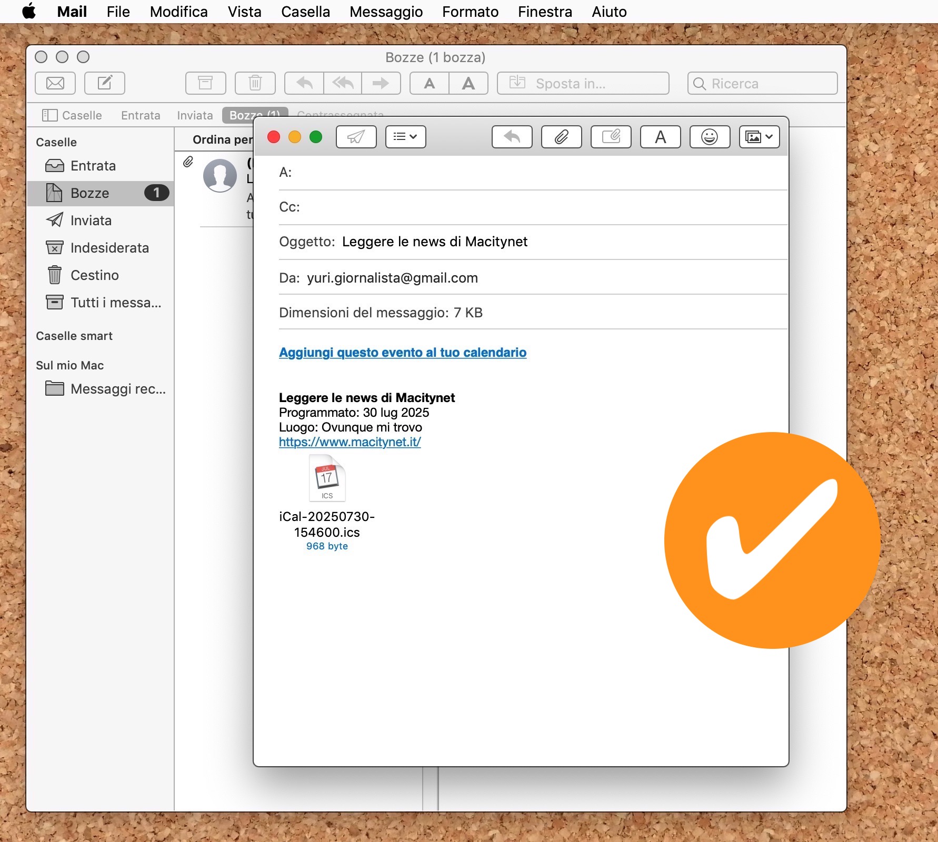Image resolution: width=938 pixels, height=842 pixels.
Task: Open Tutti i messaggi mailbox in sidebar
Action: (x=100, y=303)
